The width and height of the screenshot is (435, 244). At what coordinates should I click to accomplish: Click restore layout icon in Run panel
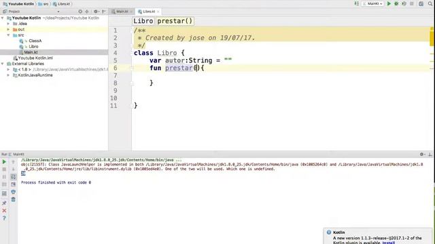[x=4, y=194]
